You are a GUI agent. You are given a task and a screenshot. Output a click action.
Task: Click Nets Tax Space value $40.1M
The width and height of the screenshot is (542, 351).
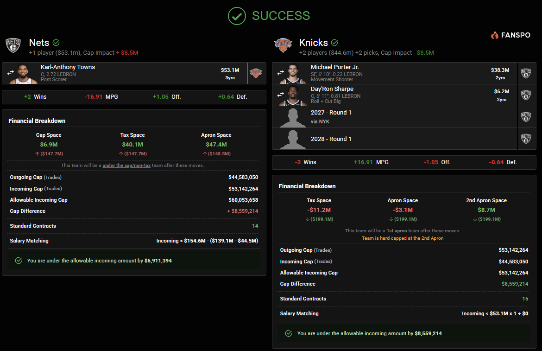[x=132, y=145]
